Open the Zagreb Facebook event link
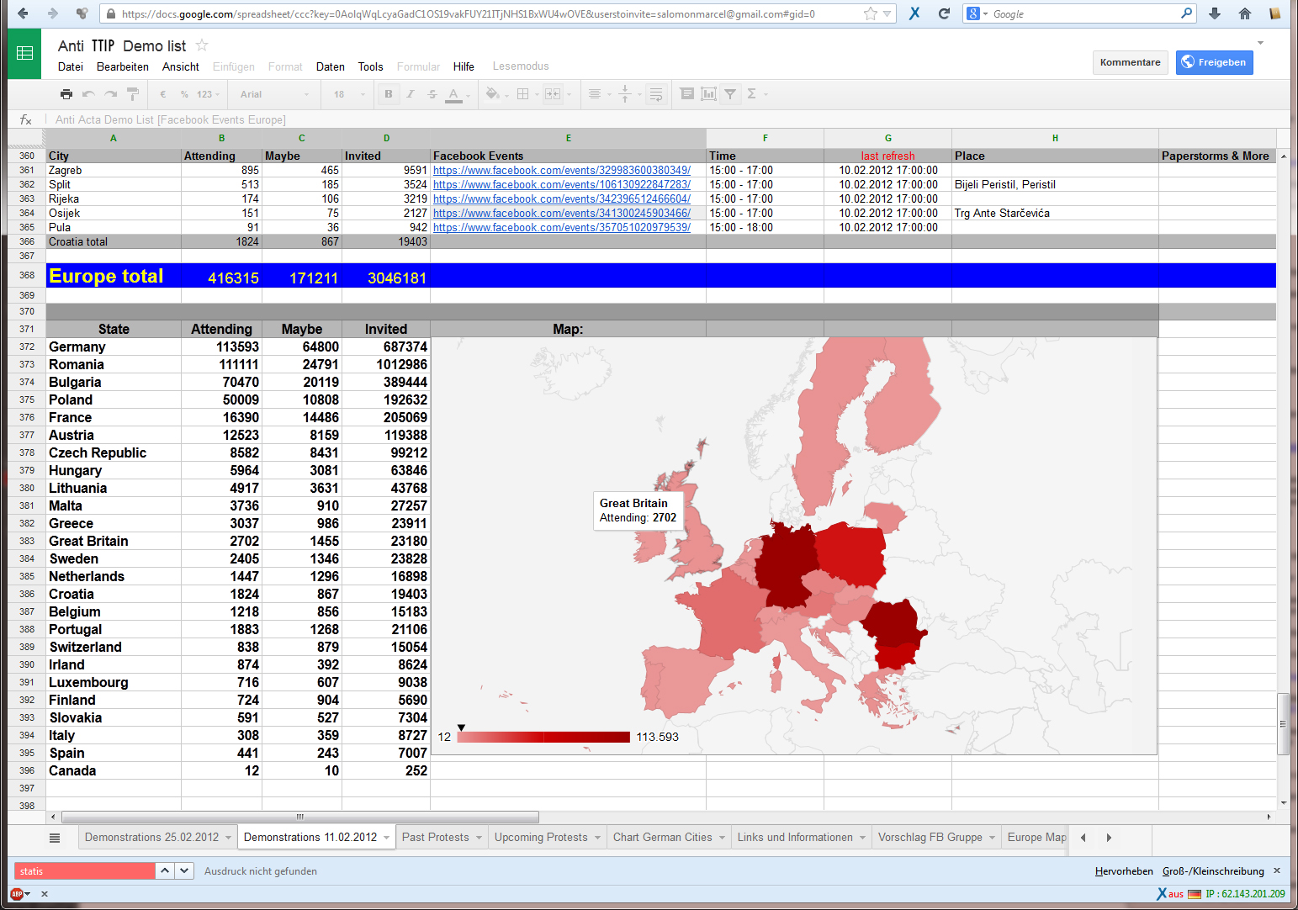The height and width of the screenshot is (910, 1298). 561,170
